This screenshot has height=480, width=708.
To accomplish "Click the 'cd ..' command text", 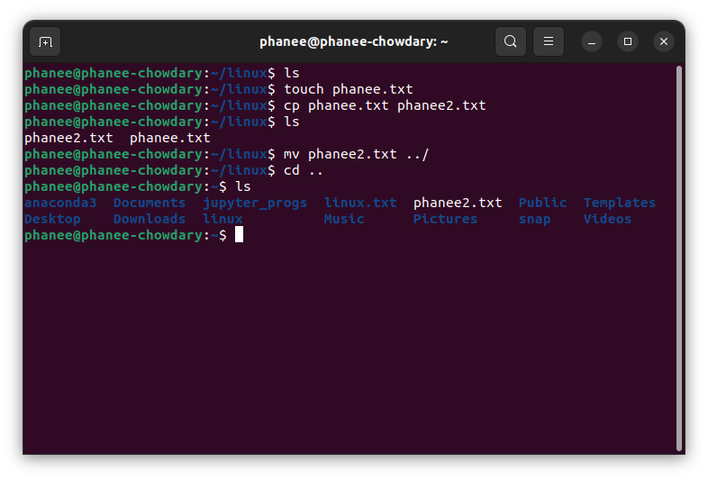I will 304,170.
